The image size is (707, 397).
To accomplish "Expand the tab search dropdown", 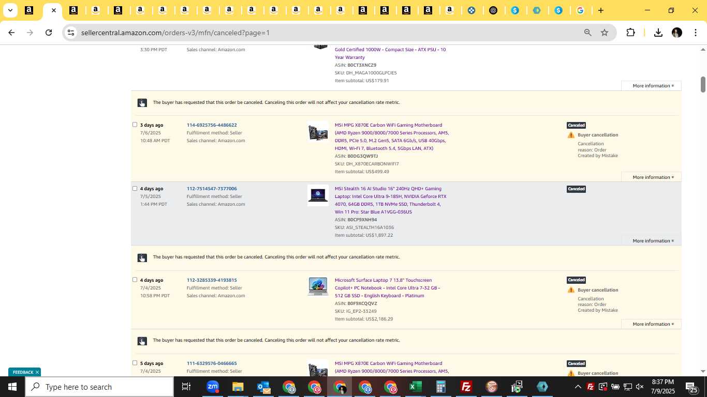I will click(x=10, y=10).
